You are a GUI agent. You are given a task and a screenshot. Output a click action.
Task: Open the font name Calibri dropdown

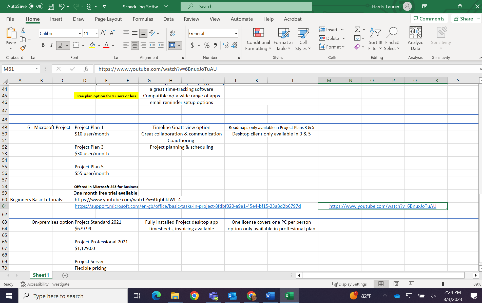80,33
